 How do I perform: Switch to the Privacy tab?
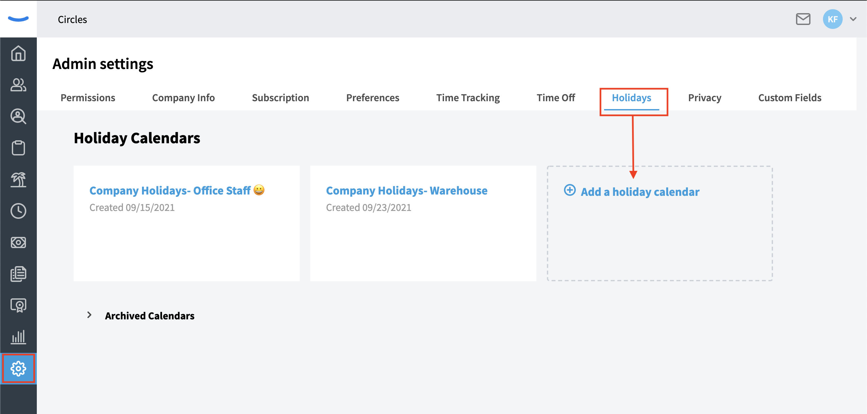pyautogui.click(x=704, y=98)
